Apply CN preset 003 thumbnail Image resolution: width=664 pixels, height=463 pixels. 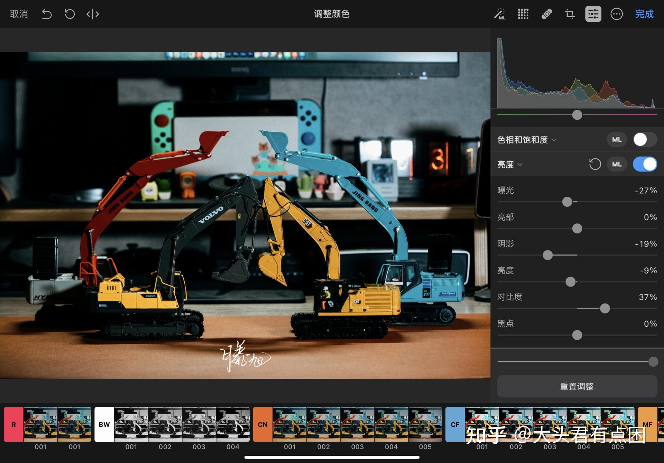(358, 424)
